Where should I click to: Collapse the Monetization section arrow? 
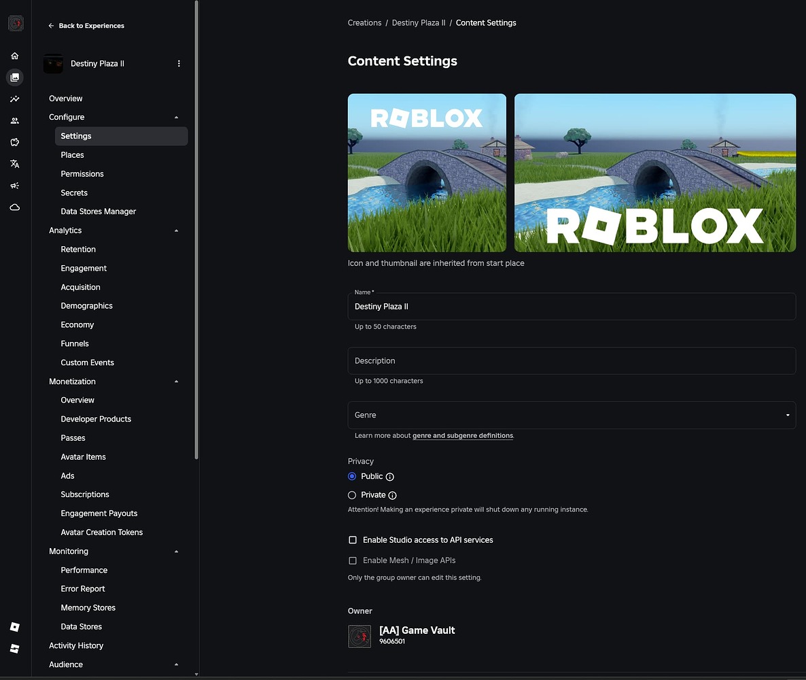point(176,381)
